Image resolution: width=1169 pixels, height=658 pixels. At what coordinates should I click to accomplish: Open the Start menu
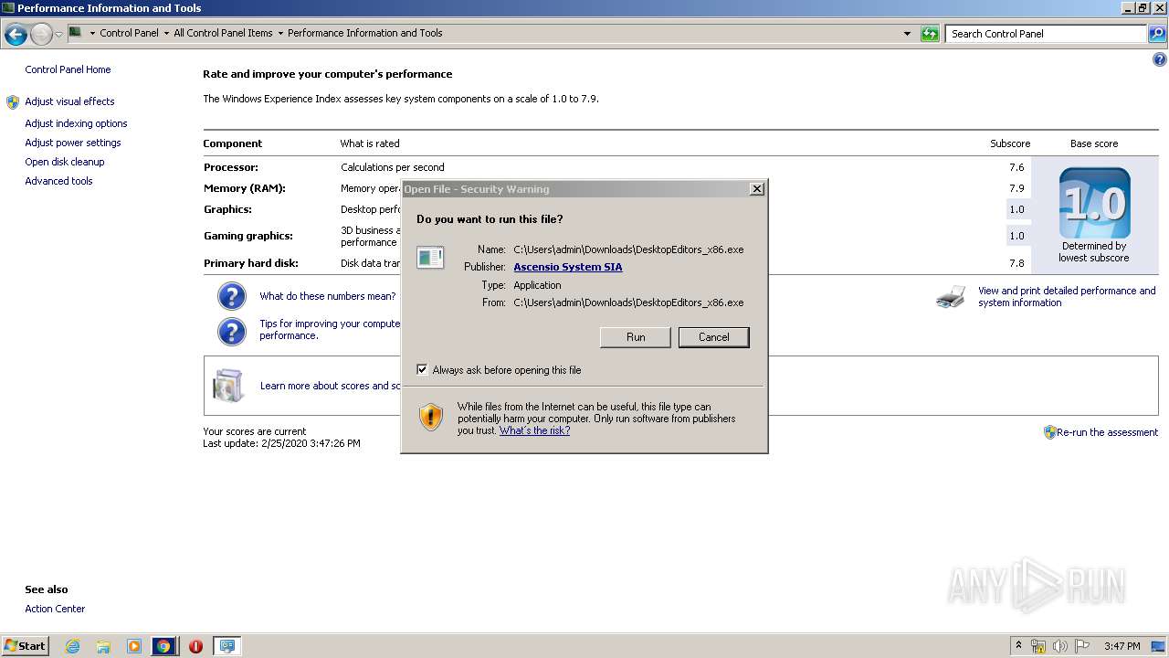[26, 646]
